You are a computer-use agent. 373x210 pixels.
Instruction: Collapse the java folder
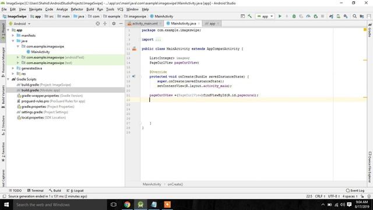13,41
